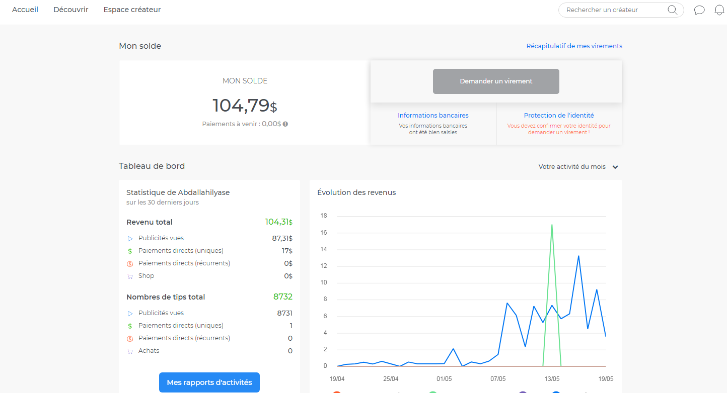Image resolution: width=727 pixels, height=393 pixels.
Task: Click the green dollar icon of unique payments under Revenu total
Action: 130,251
